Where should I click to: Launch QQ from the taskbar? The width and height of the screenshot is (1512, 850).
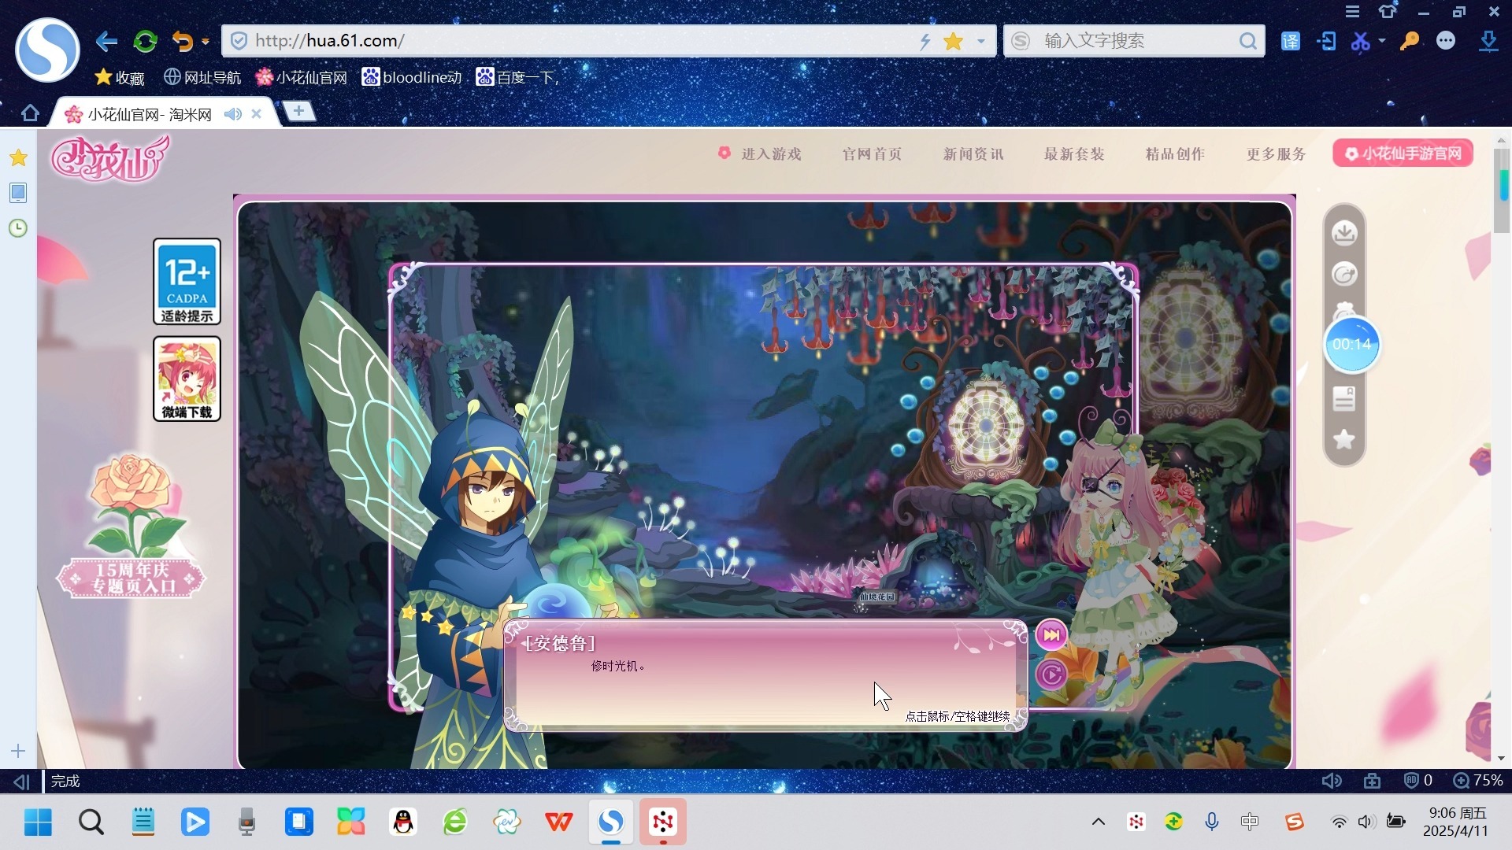(x=403, y=822)
